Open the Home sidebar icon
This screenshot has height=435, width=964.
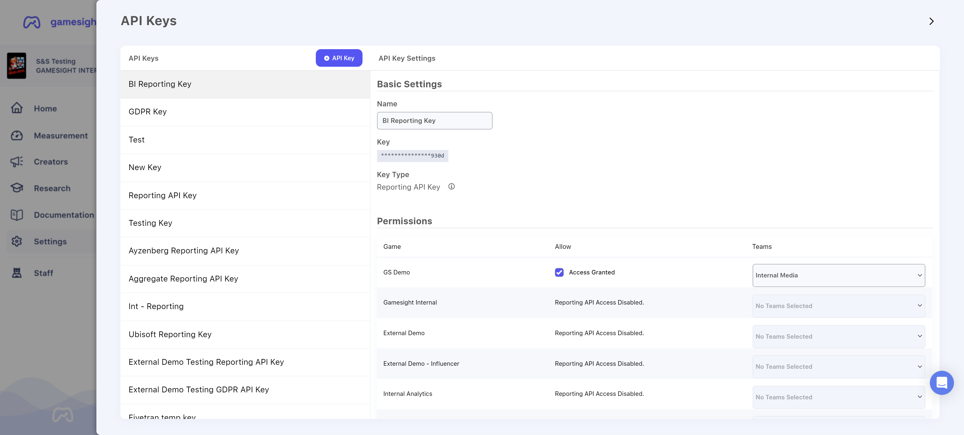[x=17, y=108]
